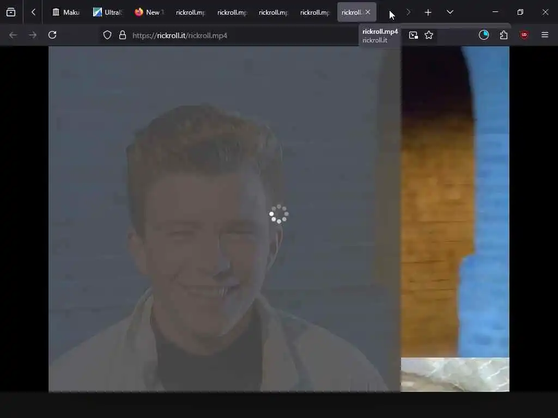Image resolution: width=558 pixels, height=418 pixels.
Task: Show site security info via lock icon
Action: pos(123,35)
